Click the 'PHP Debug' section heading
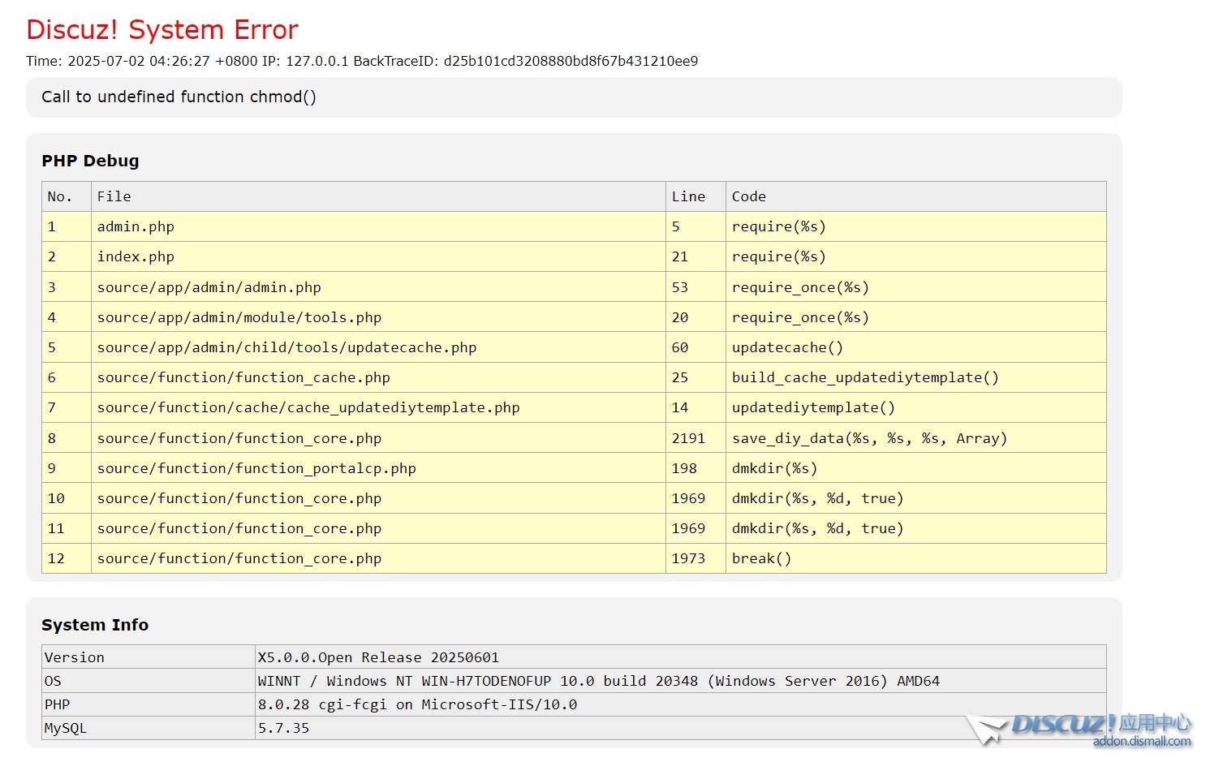 click(90, 161)
